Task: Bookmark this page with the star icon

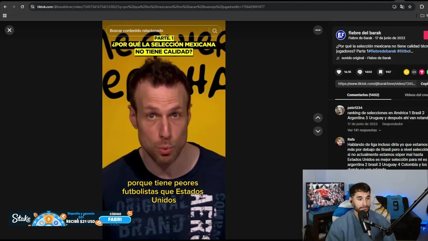Action: point(410,7)
